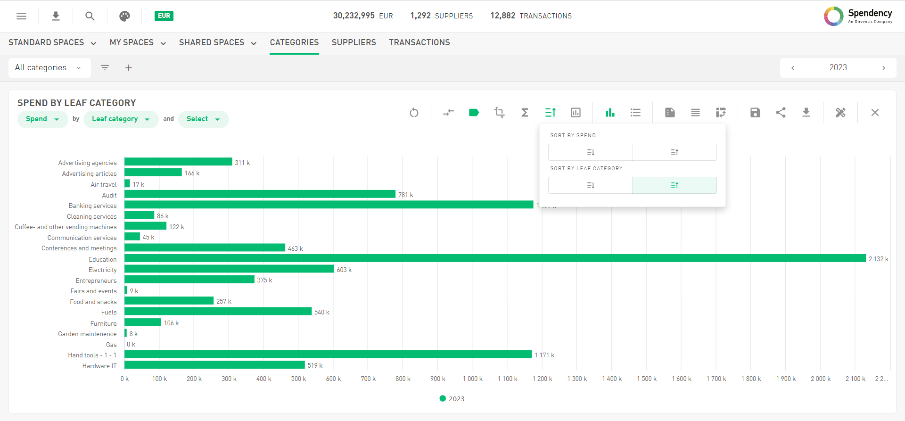The image size is (905, 421).
Task: Click the crop chart icon
Action: [499, 113]
